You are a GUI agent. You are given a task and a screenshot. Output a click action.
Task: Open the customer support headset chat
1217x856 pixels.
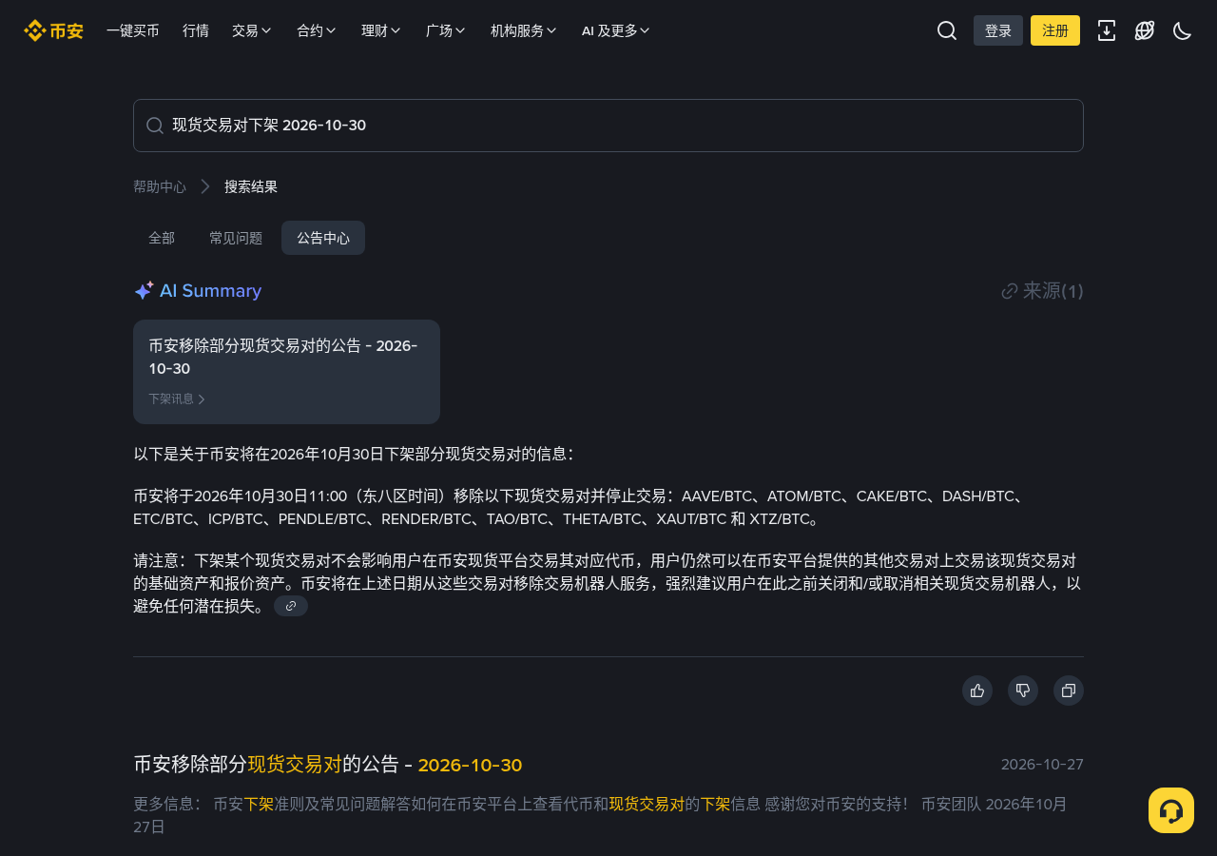click(1171, 810)
